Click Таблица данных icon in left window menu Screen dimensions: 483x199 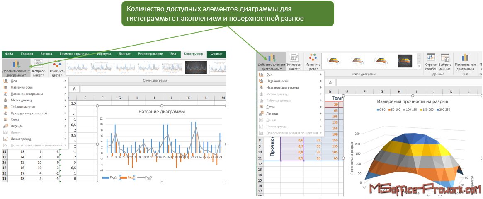[6, 107]
